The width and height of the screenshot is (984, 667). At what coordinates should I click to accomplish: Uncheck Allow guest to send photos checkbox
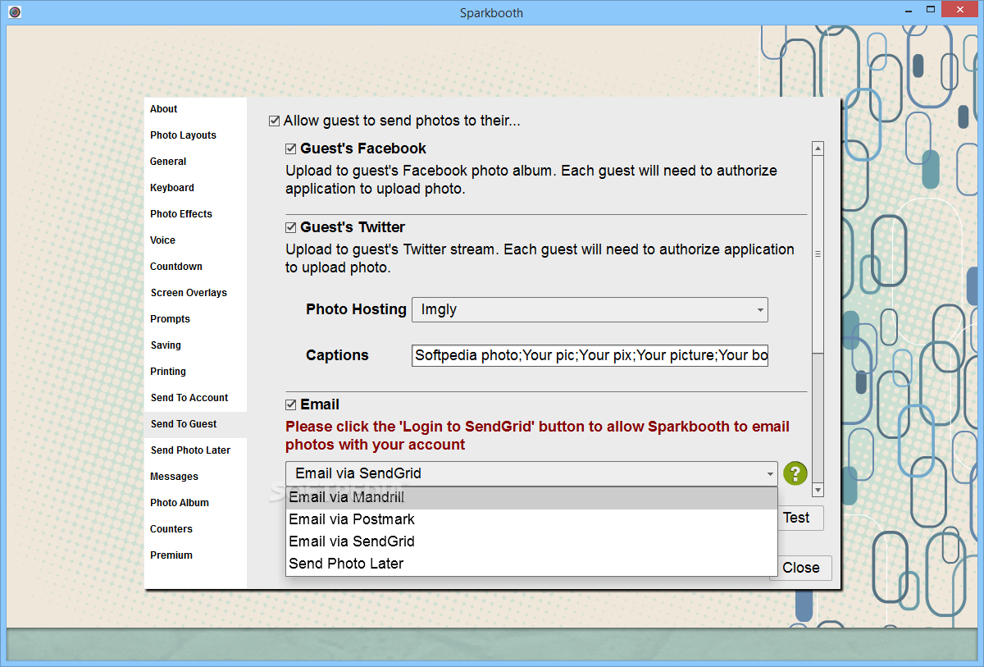tap(275, 121)
